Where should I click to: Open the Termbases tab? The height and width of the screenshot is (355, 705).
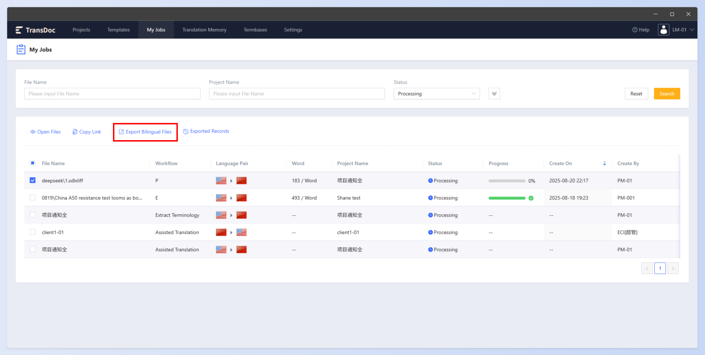pyautogui.click(x=255, y=30)
